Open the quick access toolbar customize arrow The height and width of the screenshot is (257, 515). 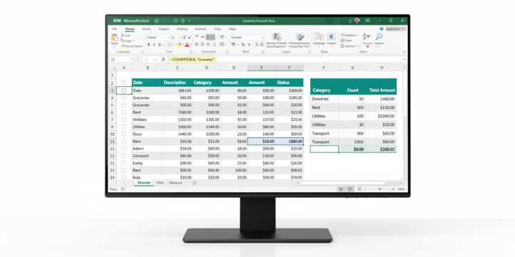click(190, 21)
